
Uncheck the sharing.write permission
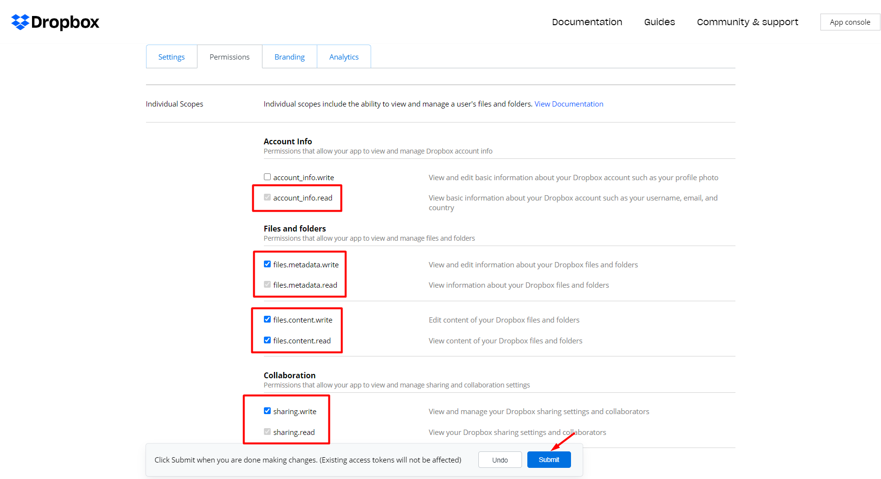tap(267, 410)
